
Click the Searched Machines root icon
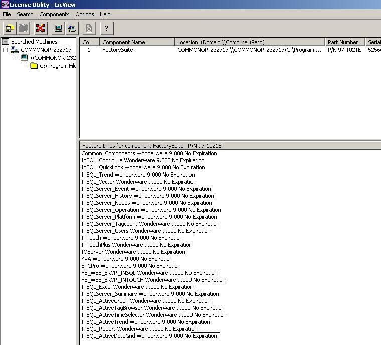coord(6,42)
